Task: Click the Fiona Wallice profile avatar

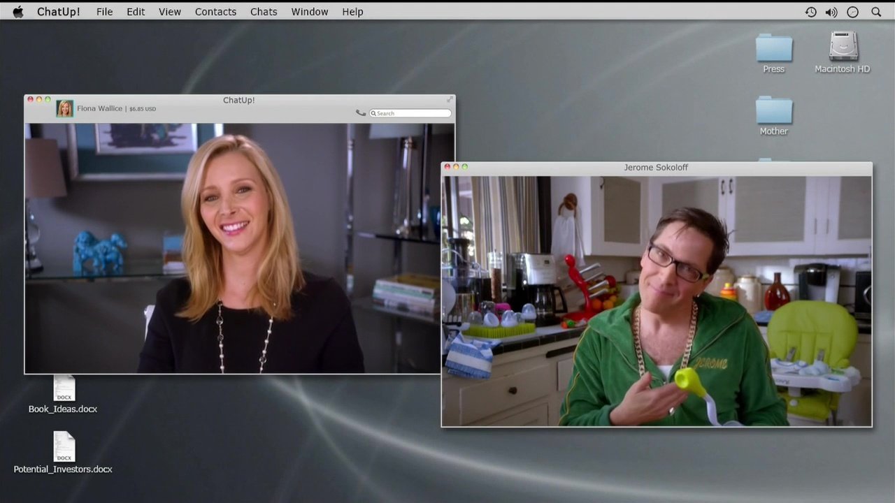Action: tap(64, 108)
